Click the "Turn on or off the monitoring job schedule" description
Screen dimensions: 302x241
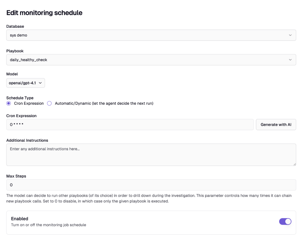pos(48,225)
